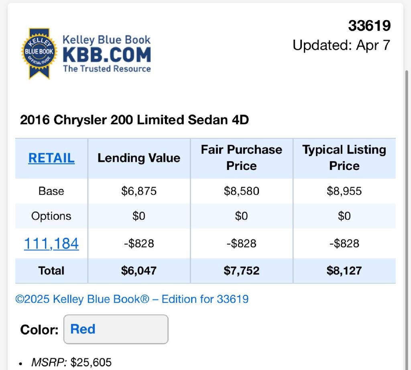
Task: Click the MSRP $25,605 line
Action: [71, 362]
